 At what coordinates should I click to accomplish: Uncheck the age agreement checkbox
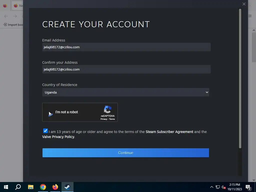(45, 131)
